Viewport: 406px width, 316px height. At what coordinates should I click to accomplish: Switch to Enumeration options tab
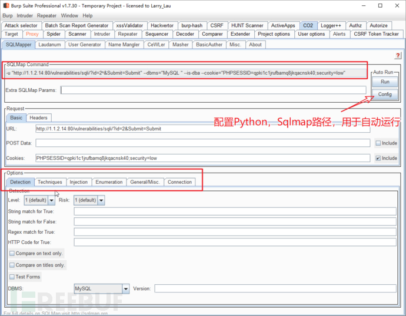(109, 182)
